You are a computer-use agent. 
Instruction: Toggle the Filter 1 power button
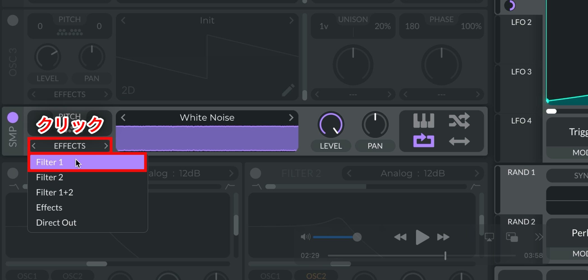(13, 173)
